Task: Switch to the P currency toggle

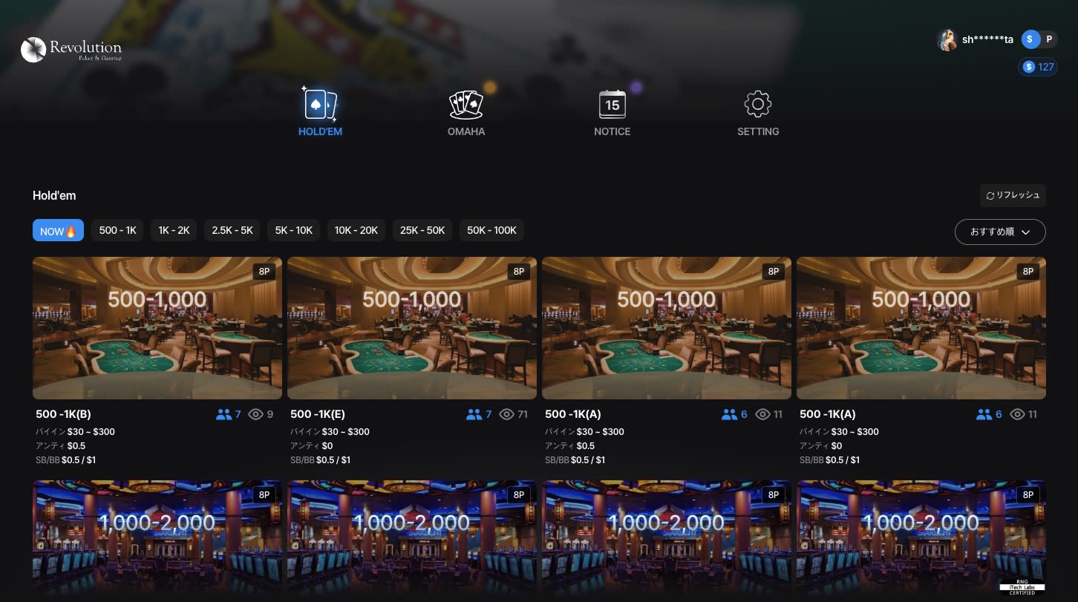Action: [1049, 39]
